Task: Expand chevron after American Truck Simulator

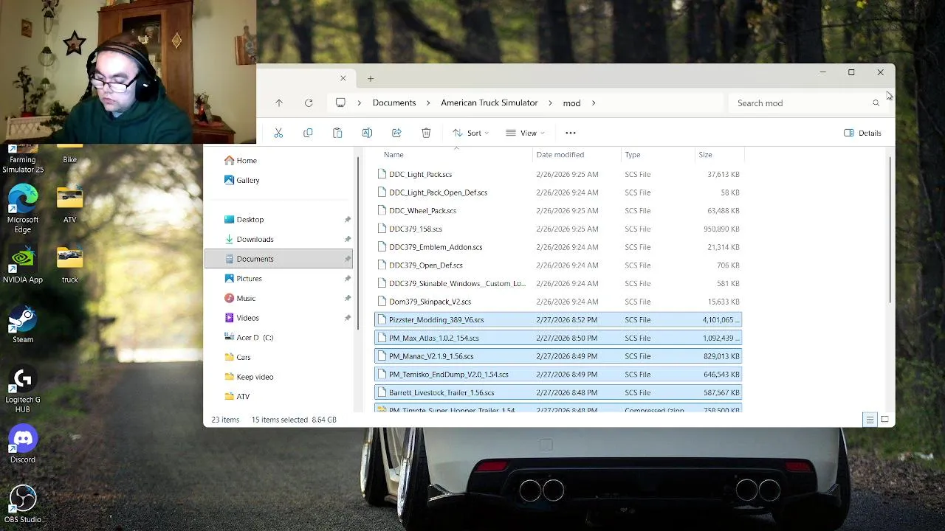Action: (550, 103)
